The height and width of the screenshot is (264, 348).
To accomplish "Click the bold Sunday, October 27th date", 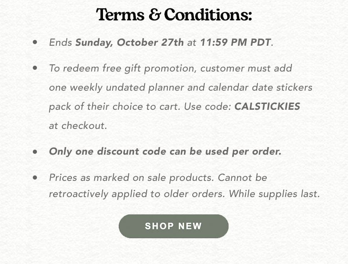I will tap(130, 42).
